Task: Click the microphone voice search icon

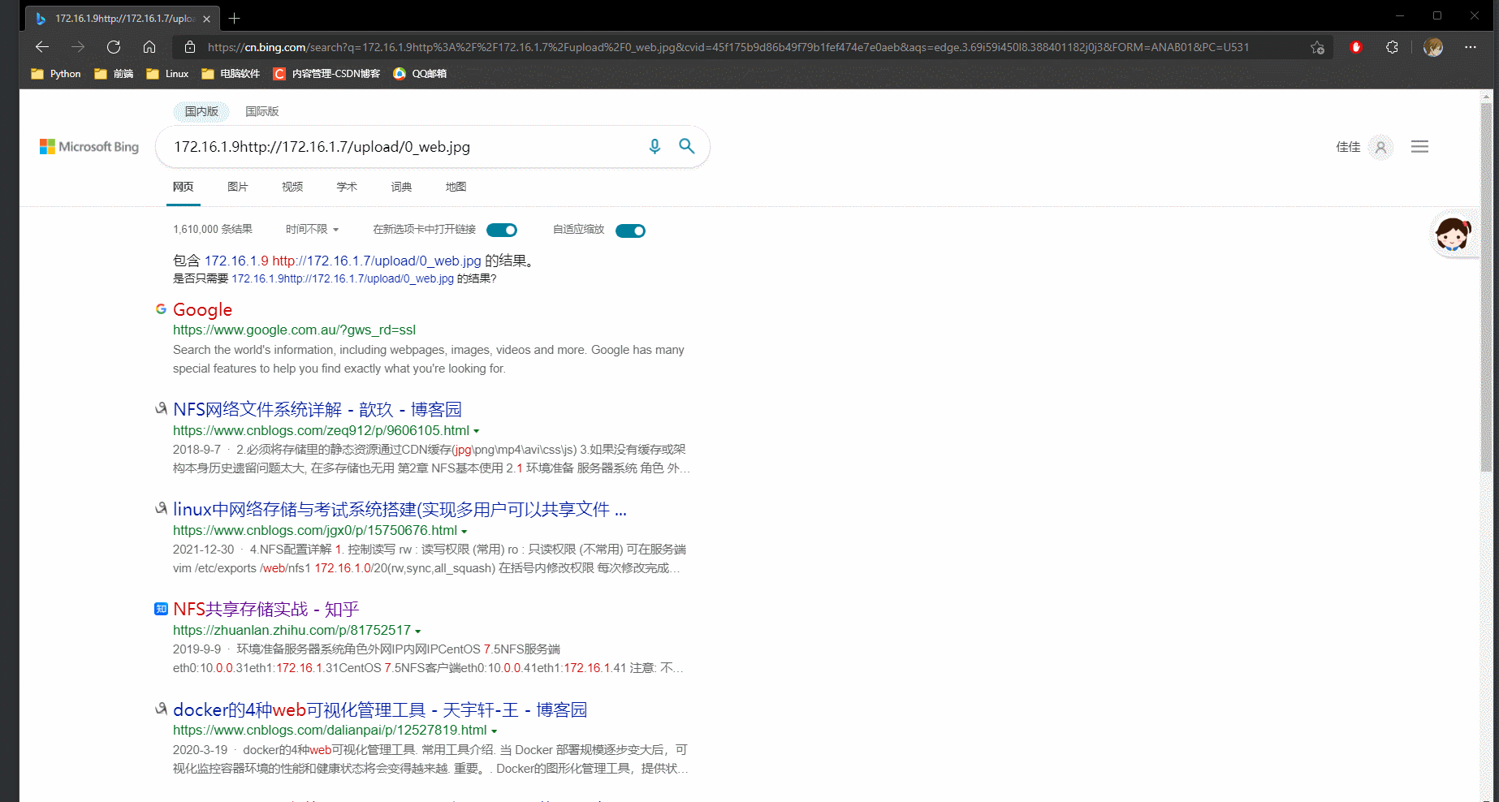Action: coord(654,146)
